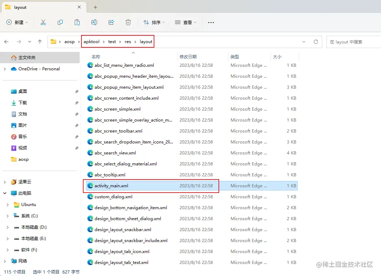Refresh the layout folder view
381x276 pixels.
(315, 42)
